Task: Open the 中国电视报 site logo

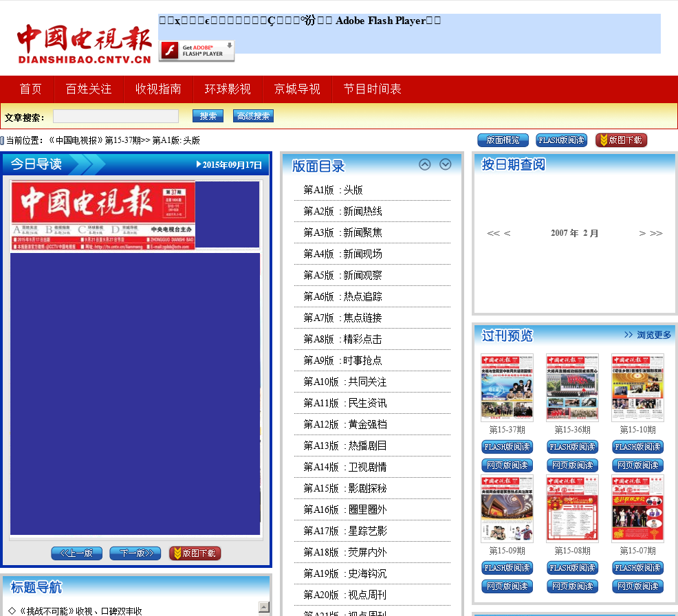Action: 85,44
